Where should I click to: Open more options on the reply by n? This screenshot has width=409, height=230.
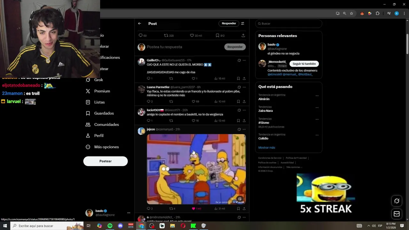click(244, 218)
